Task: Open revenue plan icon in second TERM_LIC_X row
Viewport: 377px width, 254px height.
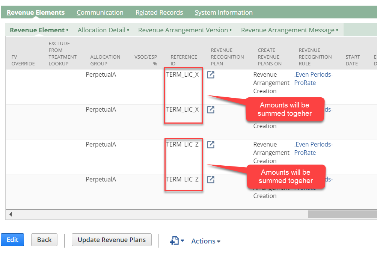Action: [x=211, y=110]
